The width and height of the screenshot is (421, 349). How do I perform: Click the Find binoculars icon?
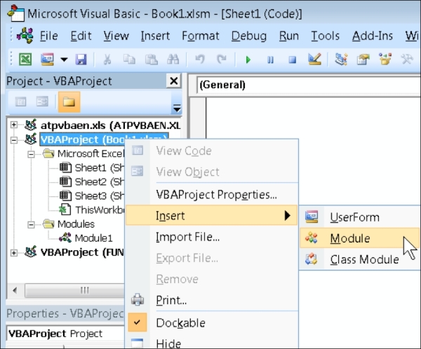click(173, 60)
